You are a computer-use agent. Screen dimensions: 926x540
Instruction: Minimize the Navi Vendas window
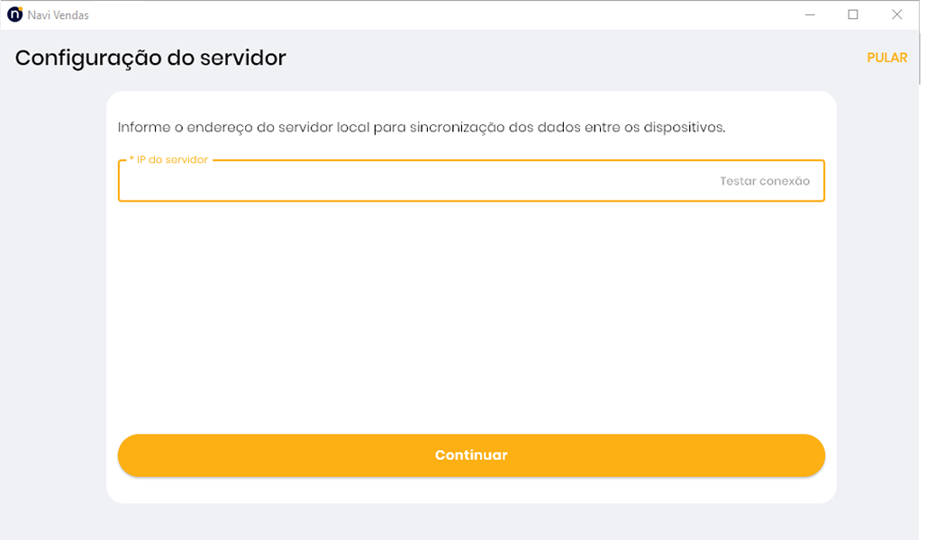click(810, 14)
